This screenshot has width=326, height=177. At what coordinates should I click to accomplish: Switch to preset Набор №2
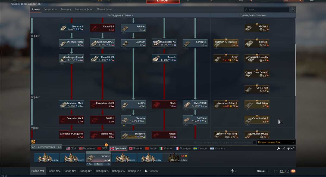(54, 171)
